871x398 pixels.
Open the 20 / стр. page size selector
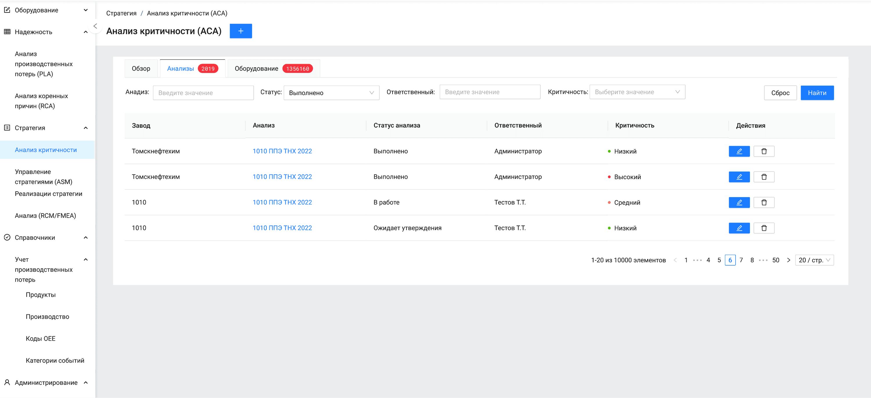[x=814, y=260]
